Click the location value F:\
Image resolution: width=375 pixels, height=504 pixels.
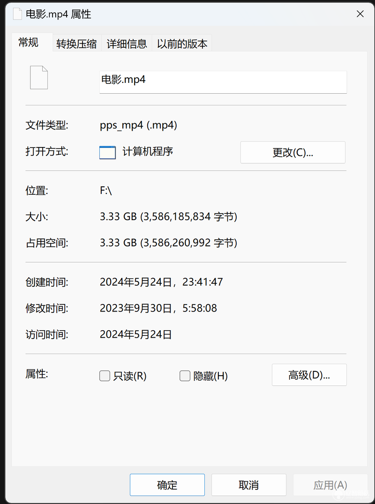coord(106,191)
